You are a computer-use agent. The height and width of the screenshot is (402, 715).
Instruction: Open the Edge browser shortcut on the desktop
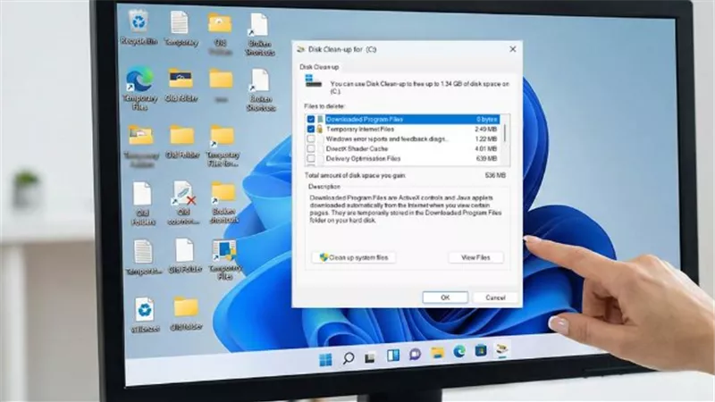coord(139,80)
